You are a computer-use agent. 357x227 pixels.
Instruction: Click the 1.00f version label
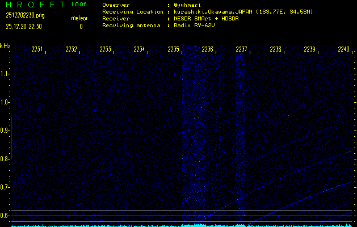pos(79,5)
